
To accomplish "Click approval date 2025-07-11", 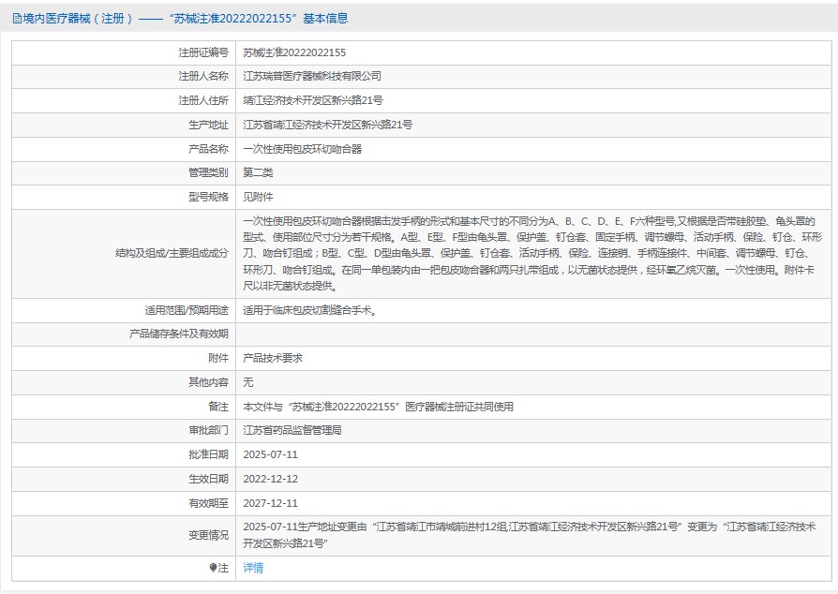I will click(x=270, y=454).
